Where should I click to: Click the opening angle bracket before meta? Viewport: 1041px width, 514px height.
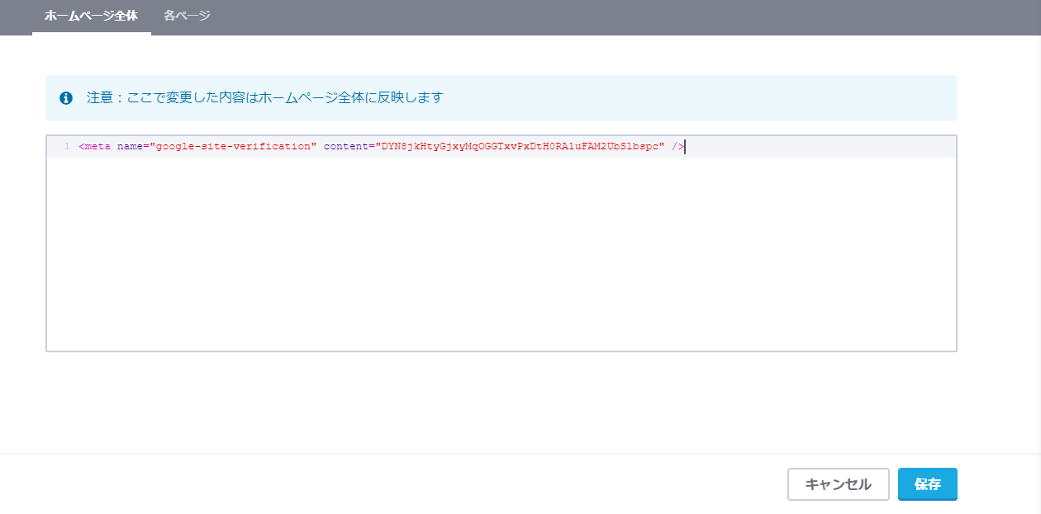tap(82, 146)
